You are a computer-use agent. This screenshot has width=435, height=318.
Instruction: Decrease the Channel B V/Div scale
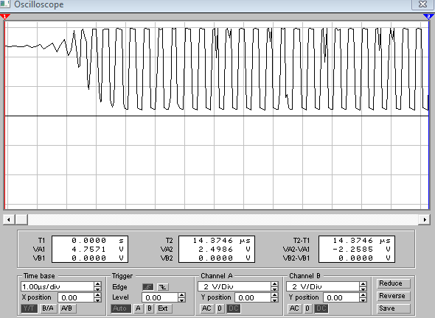pos(363,289)
